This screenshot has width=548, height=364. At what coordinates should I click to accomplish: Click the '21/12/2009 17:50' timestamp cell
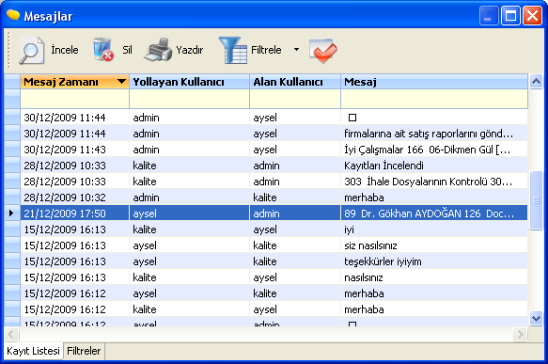click(75, 214)
